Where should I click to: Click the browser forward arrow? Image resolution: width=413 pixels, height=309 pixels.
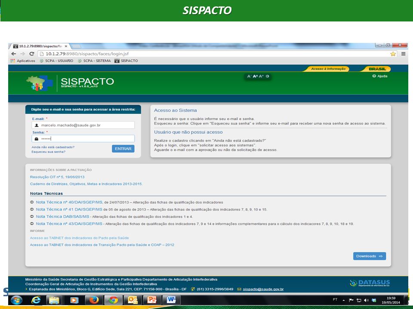(23, 54)
